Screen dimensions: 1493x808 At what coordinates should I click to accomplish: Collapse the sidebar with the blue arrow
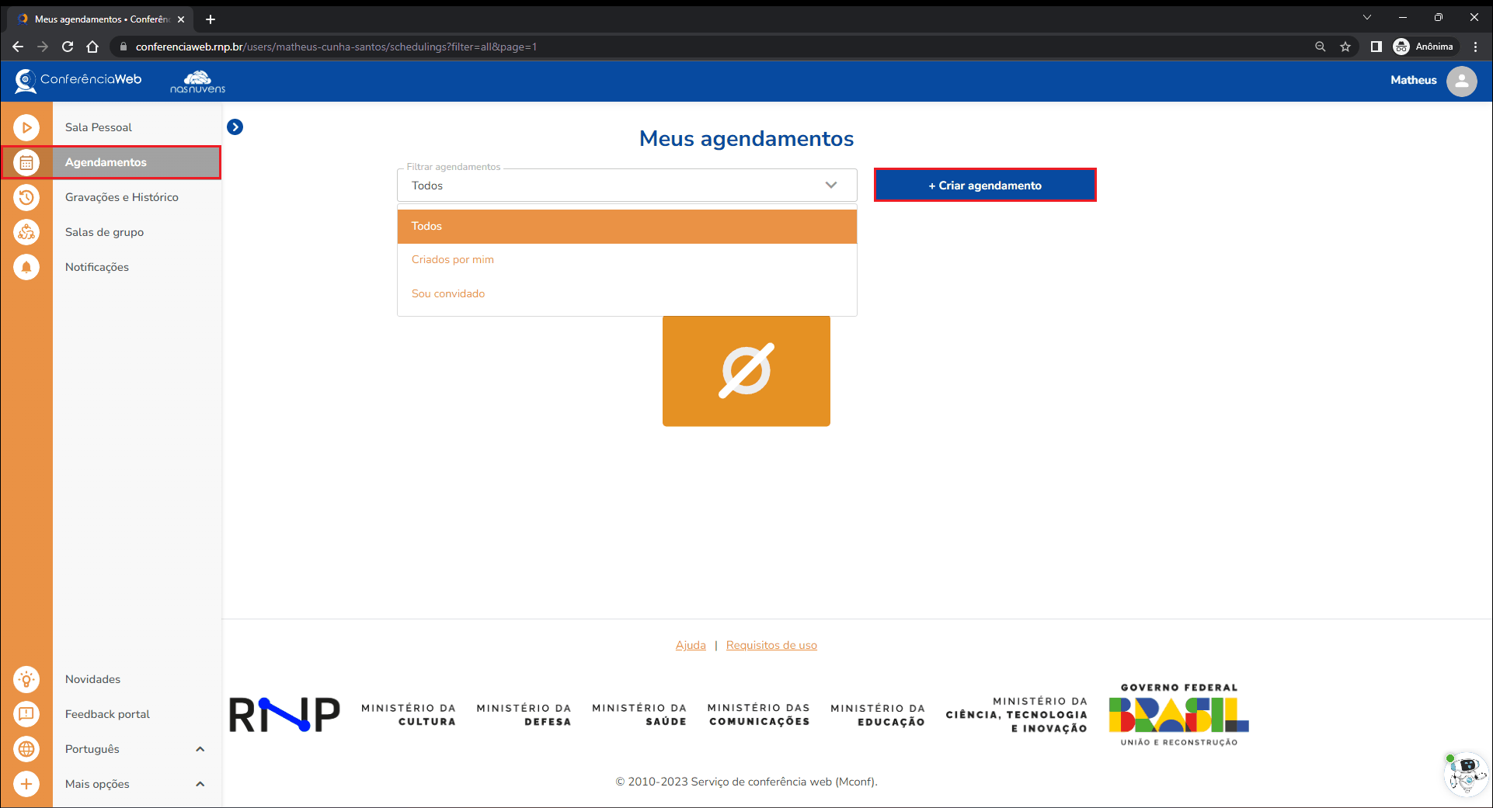[x=235, y=127]
